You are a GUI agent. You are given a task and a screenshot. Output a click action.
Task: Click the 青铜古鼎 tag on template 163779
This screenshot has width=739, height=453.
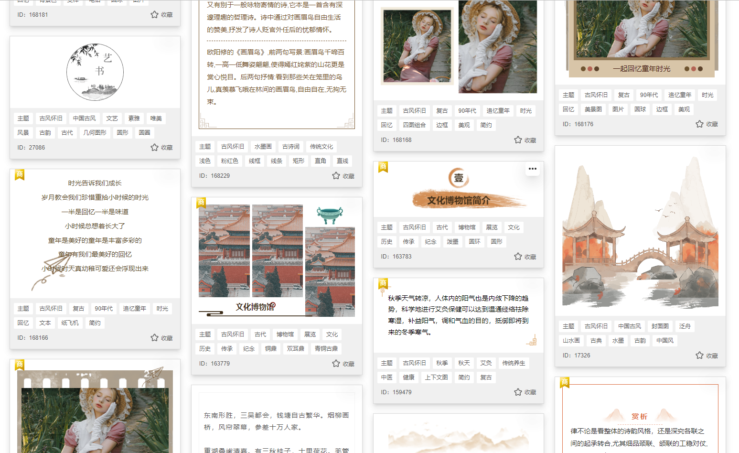(x=326, y=348)
